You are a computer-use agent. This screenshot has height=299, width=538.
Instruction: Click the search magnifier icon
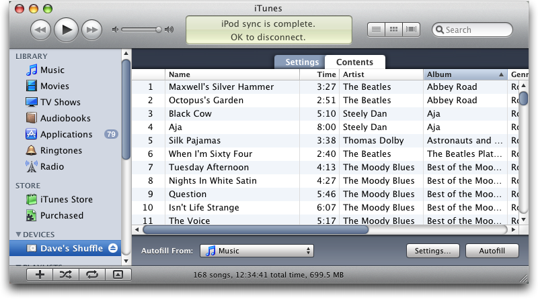tap(440, 29)
